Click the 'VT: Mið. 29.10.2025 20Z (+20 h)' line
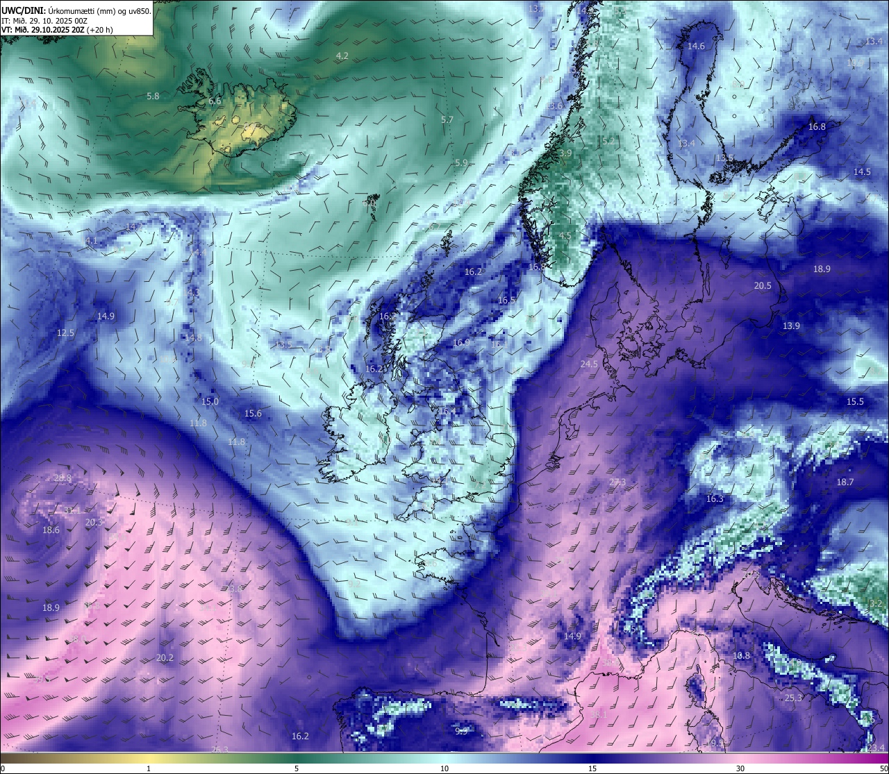The width and height of the screenshot is (889, 774). coord(57,30)
